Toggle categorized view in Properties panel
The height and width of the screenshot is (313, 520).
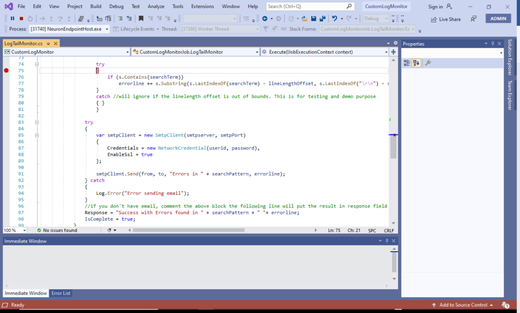point(407,63)
